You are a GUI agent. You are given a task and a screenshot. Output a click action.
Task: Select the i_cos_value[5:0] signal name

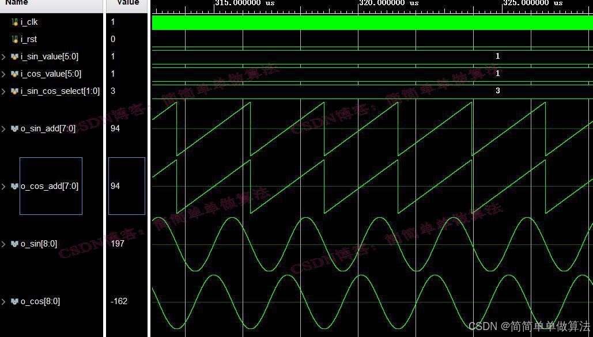[x=51, y=74]
